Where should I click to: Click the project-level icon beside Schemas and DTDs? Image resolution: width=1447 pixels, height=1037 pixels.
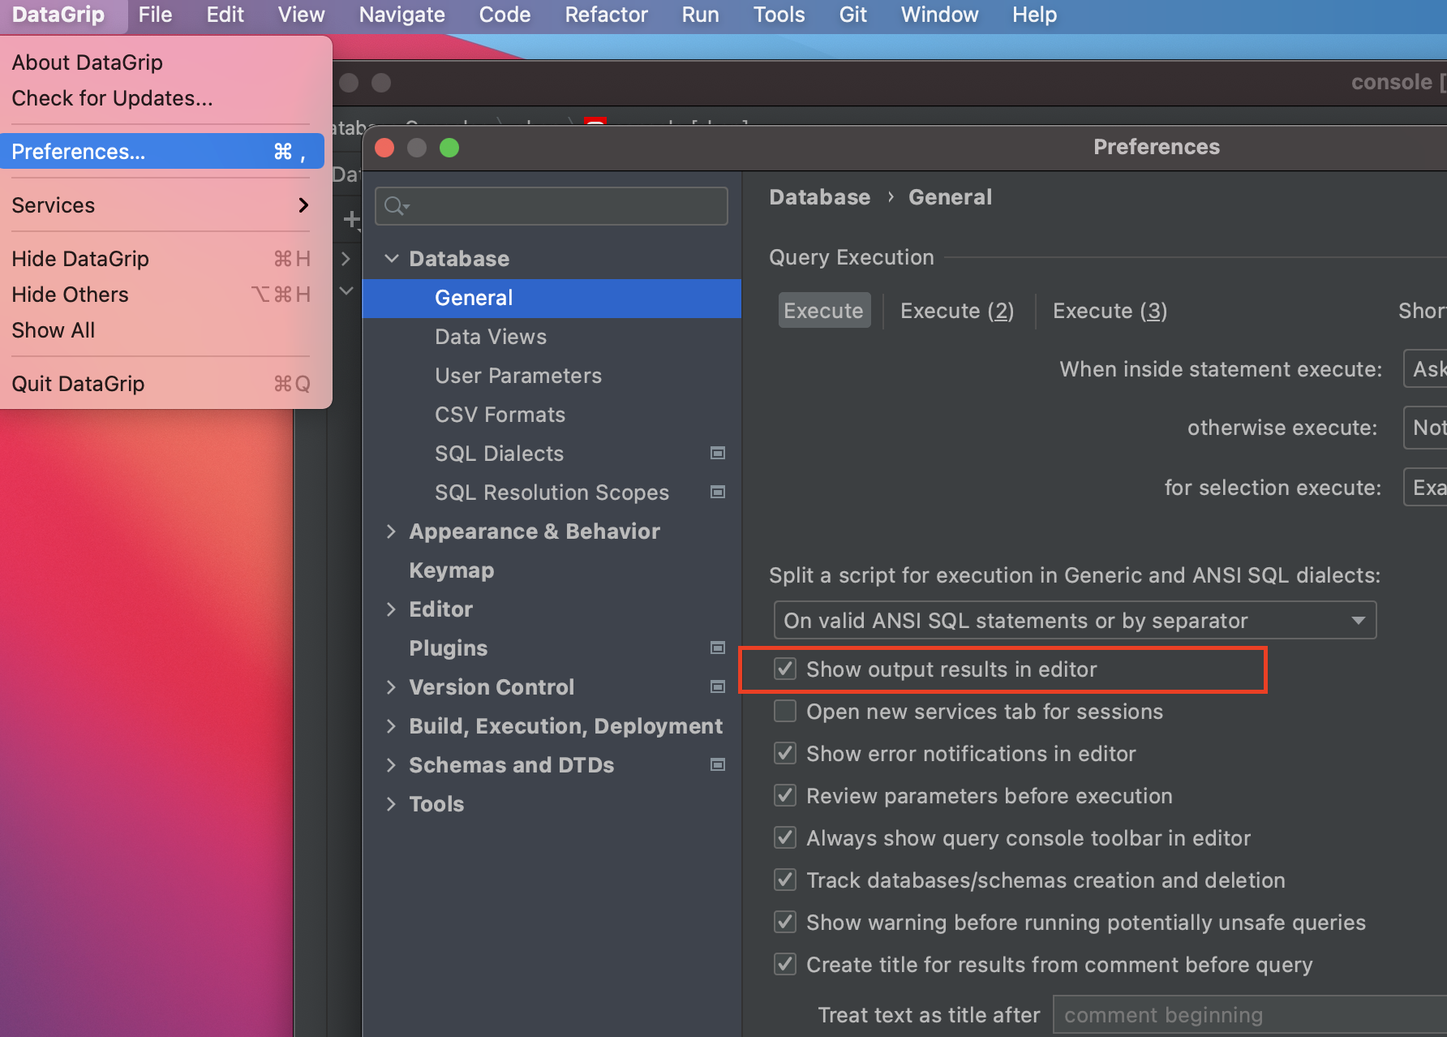point(718,764)
